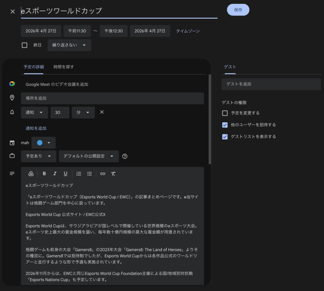Insert a numbered list
This screenshot has height=291, width=324.
coord(79,174)
